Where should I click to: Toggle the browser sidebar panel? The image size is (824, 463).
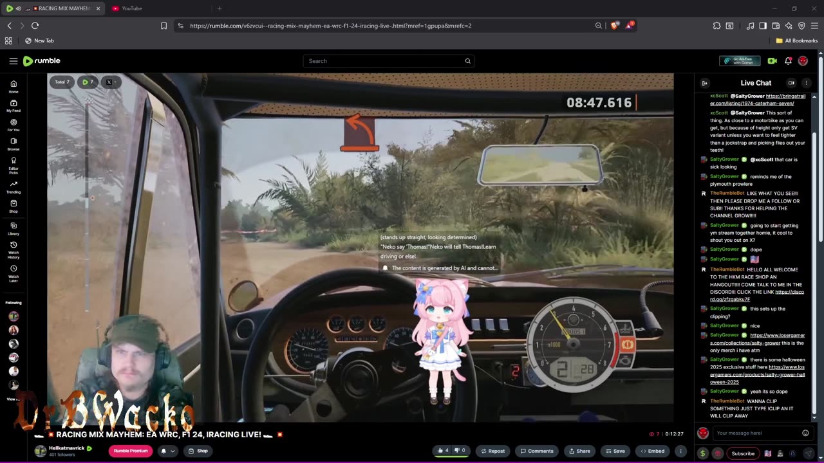click(x=763, y=26)
